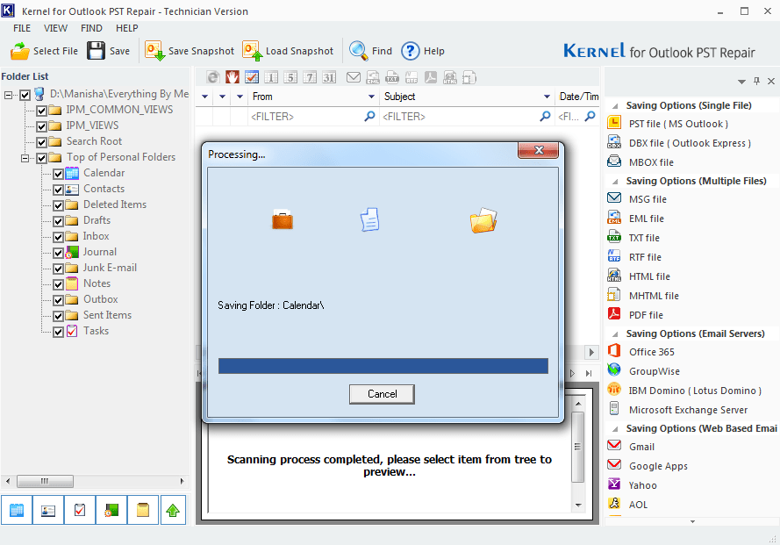Choose Microsoft Exchange Server option
Image resolution: width=780 pixels, height=545 pixels.
point(688,410)
